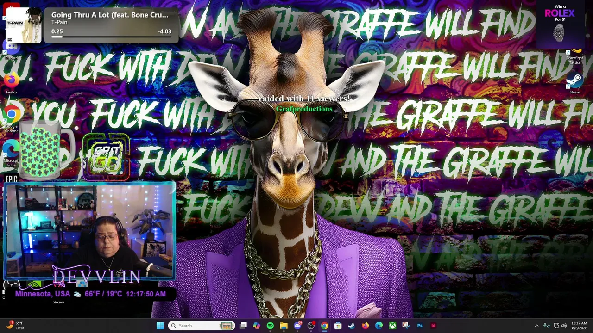
Task: Click the 0:25 elapsed time label
Action: pyautogui.click(x=57, y=31)
